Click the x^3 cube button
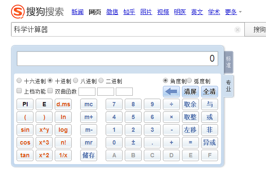Screen dimensions: 266x176 click(x=44, y=142)
